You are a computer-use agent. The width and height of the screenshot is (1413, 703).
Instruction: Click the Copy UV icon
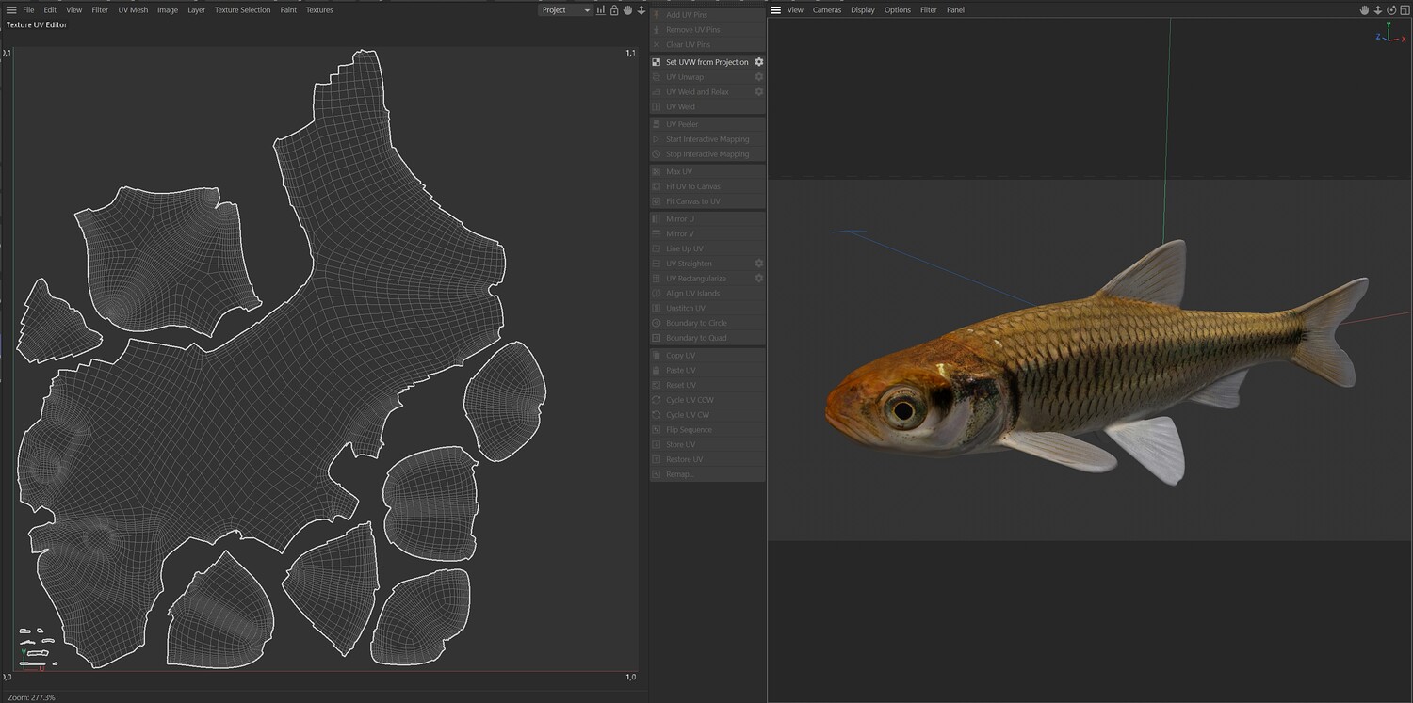coord(657,356)
